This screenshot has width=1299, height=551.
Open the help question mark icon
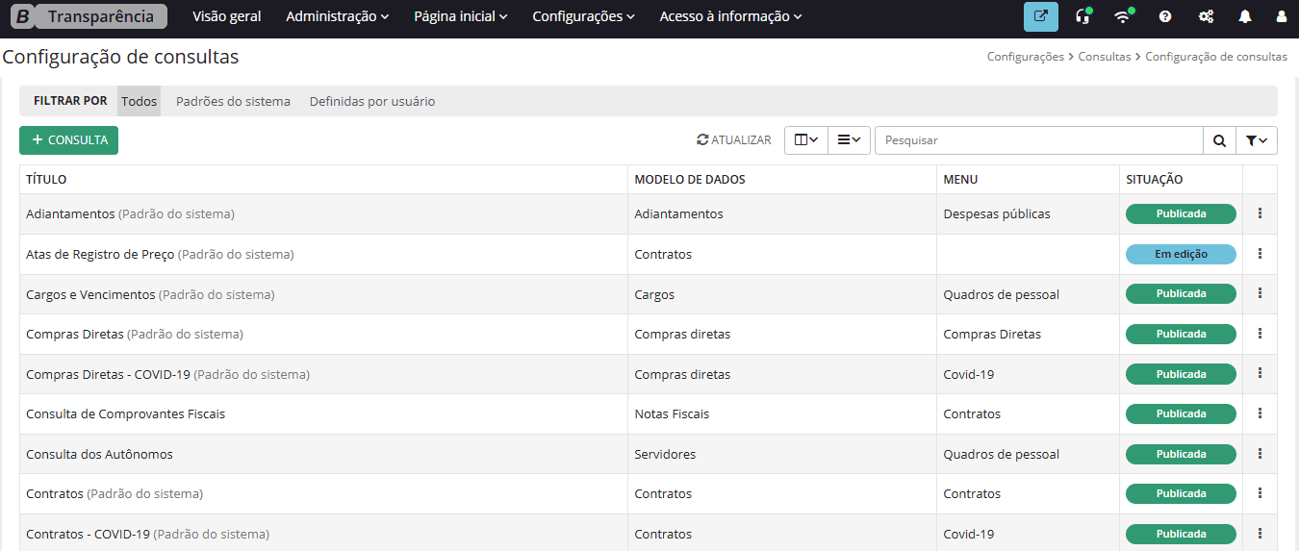coord(1165,16)
